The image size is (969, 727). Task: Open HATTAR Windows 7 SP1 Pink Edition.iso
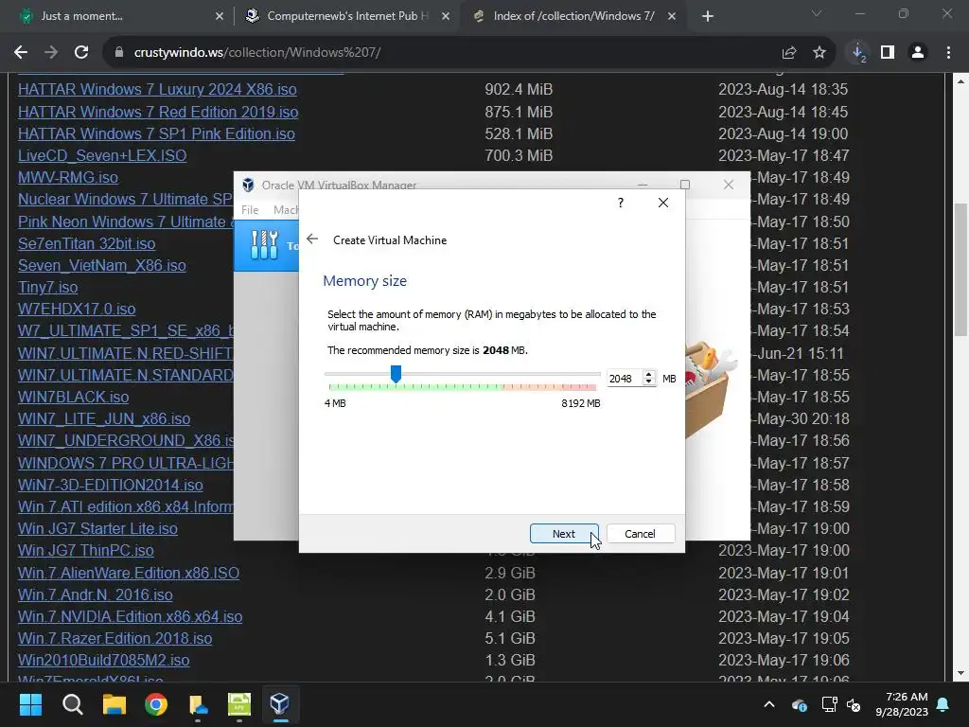tap(156, 133)
